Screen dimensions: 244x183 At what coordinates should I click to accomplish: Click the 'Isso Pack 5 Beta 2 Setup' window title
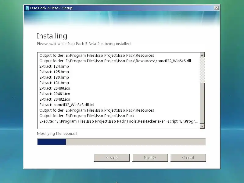point(51,8)
